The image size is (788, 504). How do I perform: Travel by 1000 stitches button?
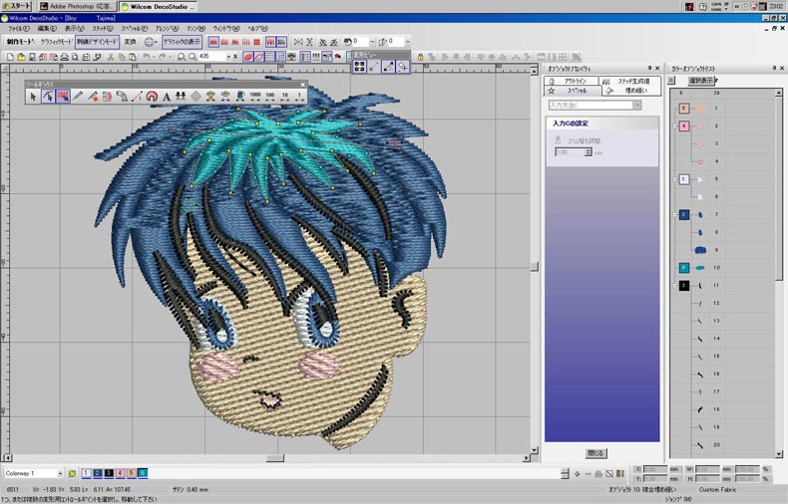[x=255, y=96]
